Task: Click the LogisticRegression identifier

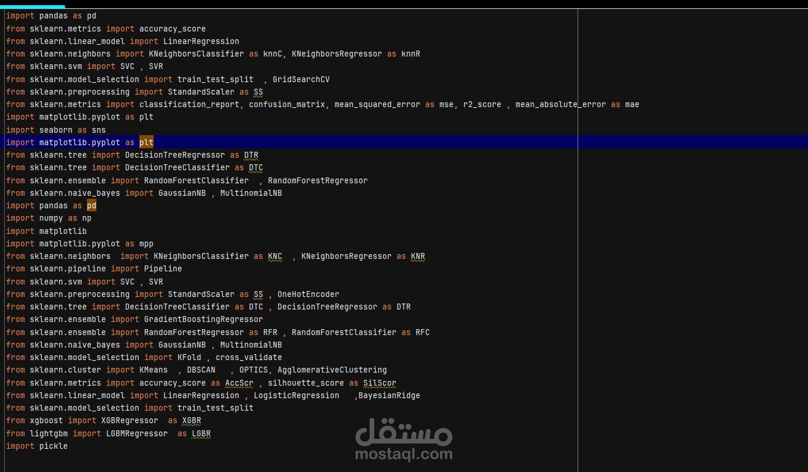Action: tap(297, 395)
